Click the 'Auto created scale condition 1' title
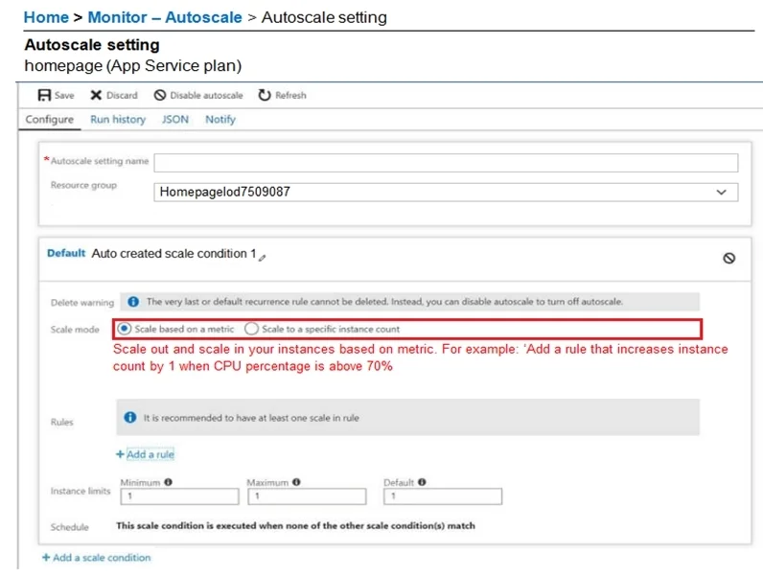 coord(173,253)
